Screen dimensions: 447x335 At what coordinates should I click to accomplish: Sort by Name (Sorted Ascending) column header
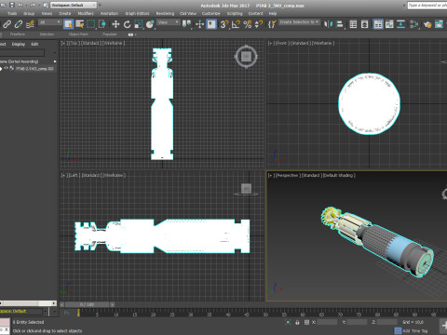(28, 61)
